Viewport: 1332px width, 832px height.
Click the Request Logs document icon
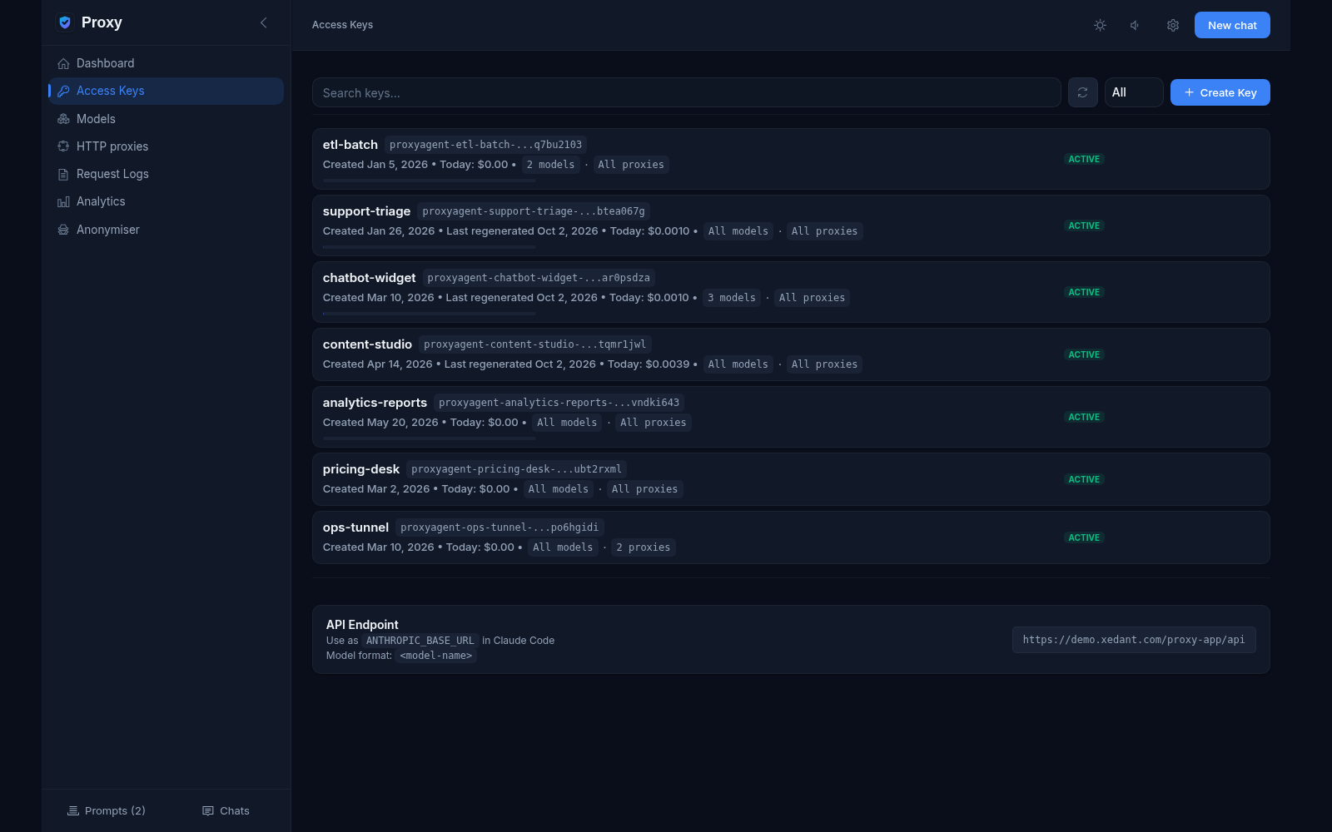pos(63,174)
